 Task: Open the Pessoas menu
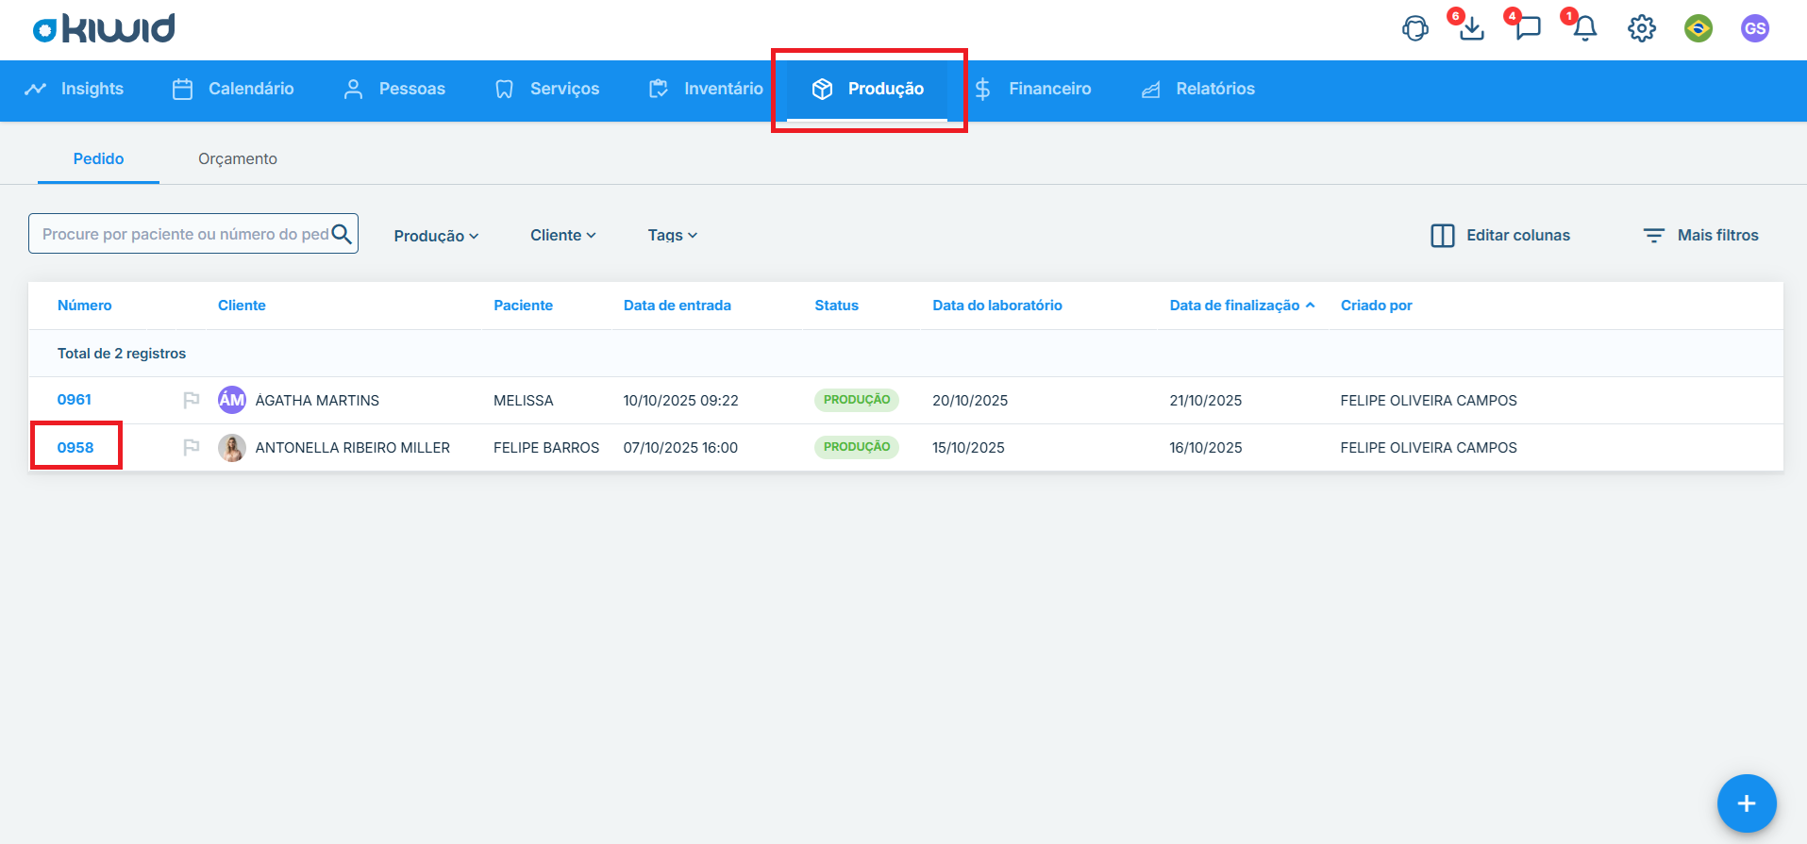click(x=394, y=89)
